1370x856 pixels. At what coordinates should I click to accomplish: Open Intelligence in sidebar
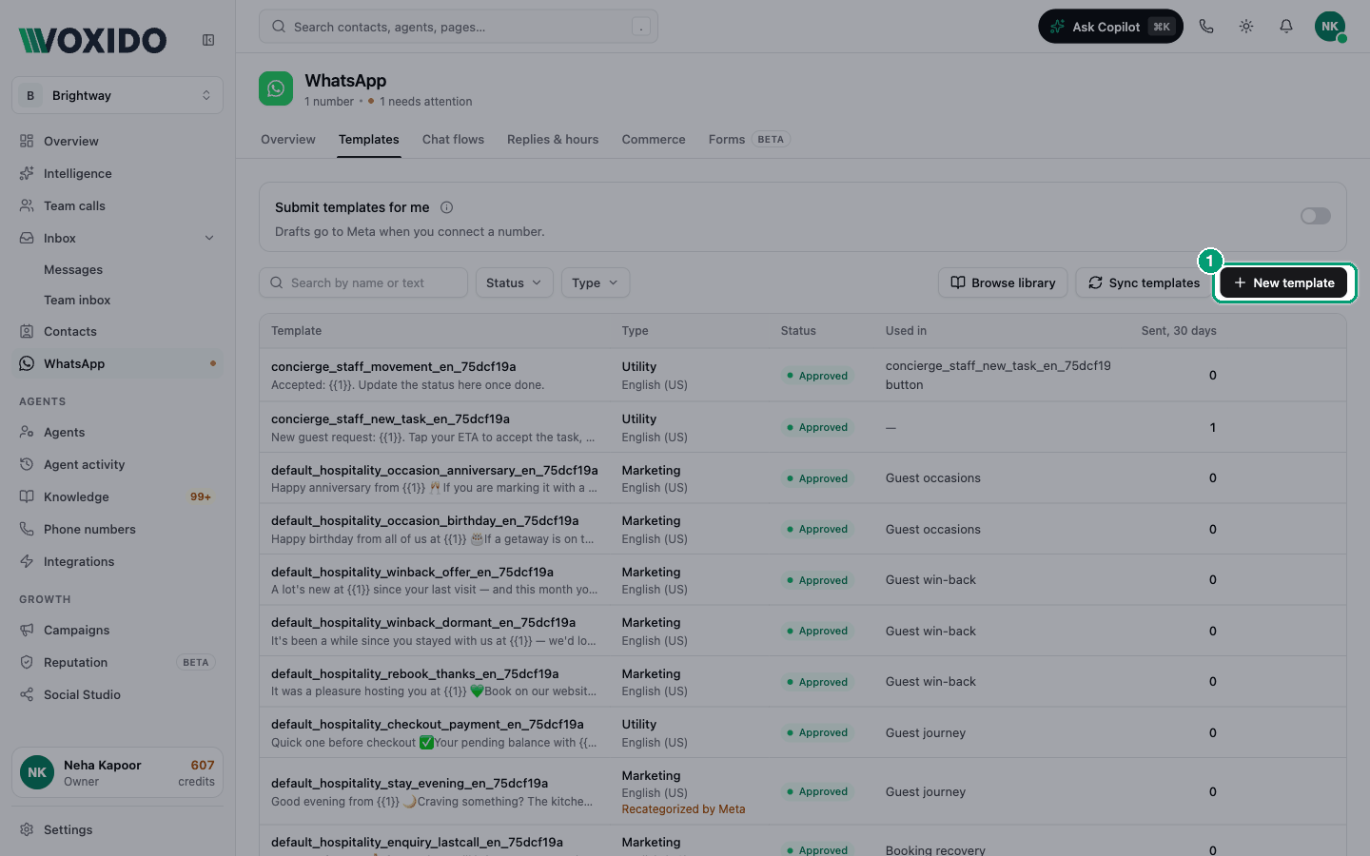[118, 173]
